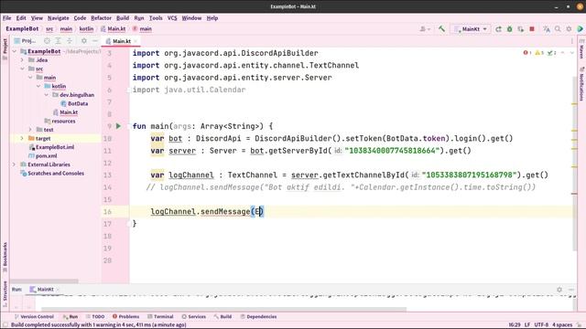Expand the test folder
The image size is (586, 329).
30,130
